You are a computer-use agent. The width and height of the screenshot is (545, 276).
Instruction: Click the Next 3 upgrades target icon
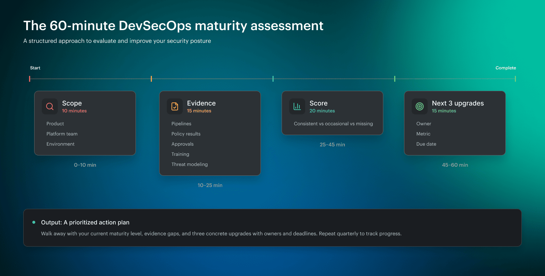tap(420, 106)
